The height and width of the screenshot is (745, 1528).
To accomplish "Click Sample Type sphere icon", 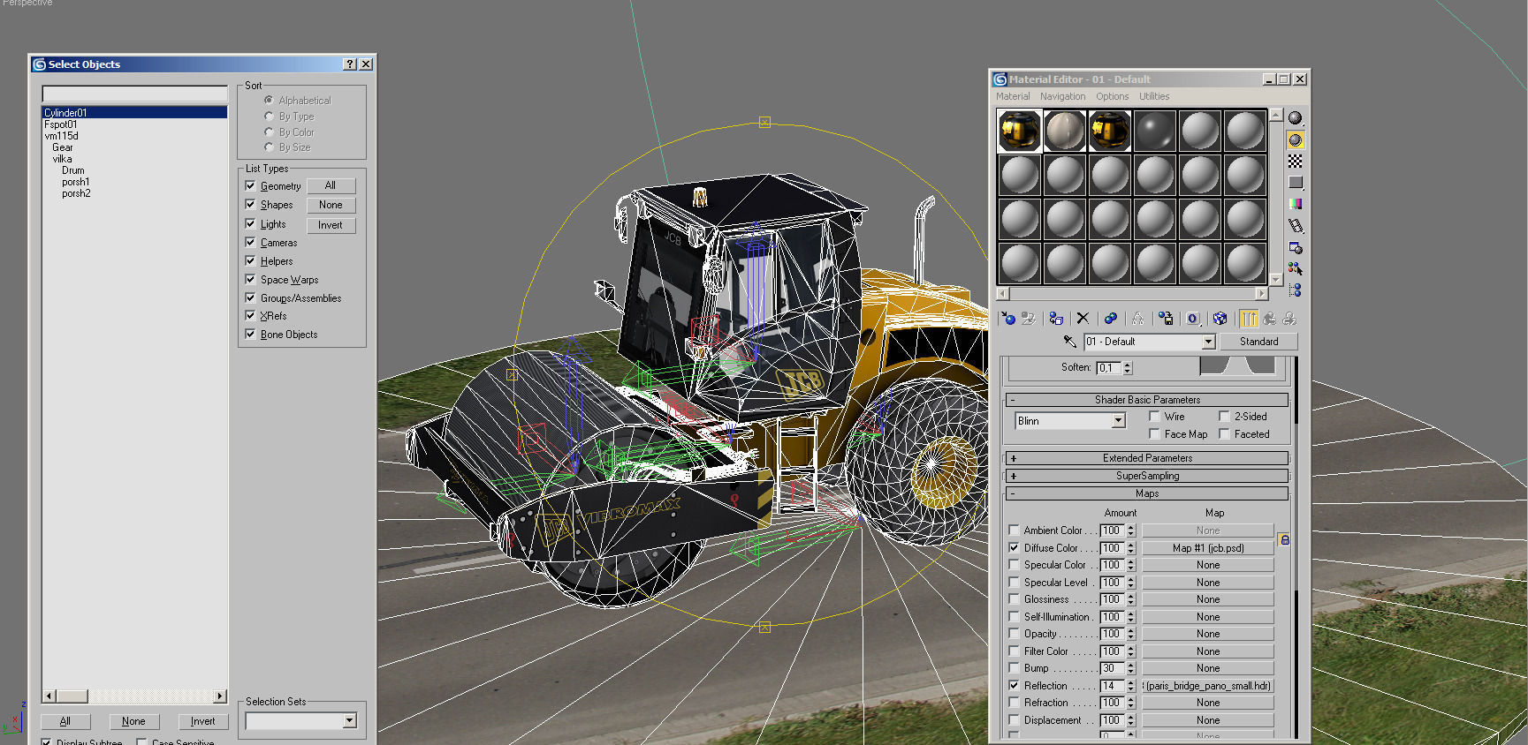I will coord(1296,118).
